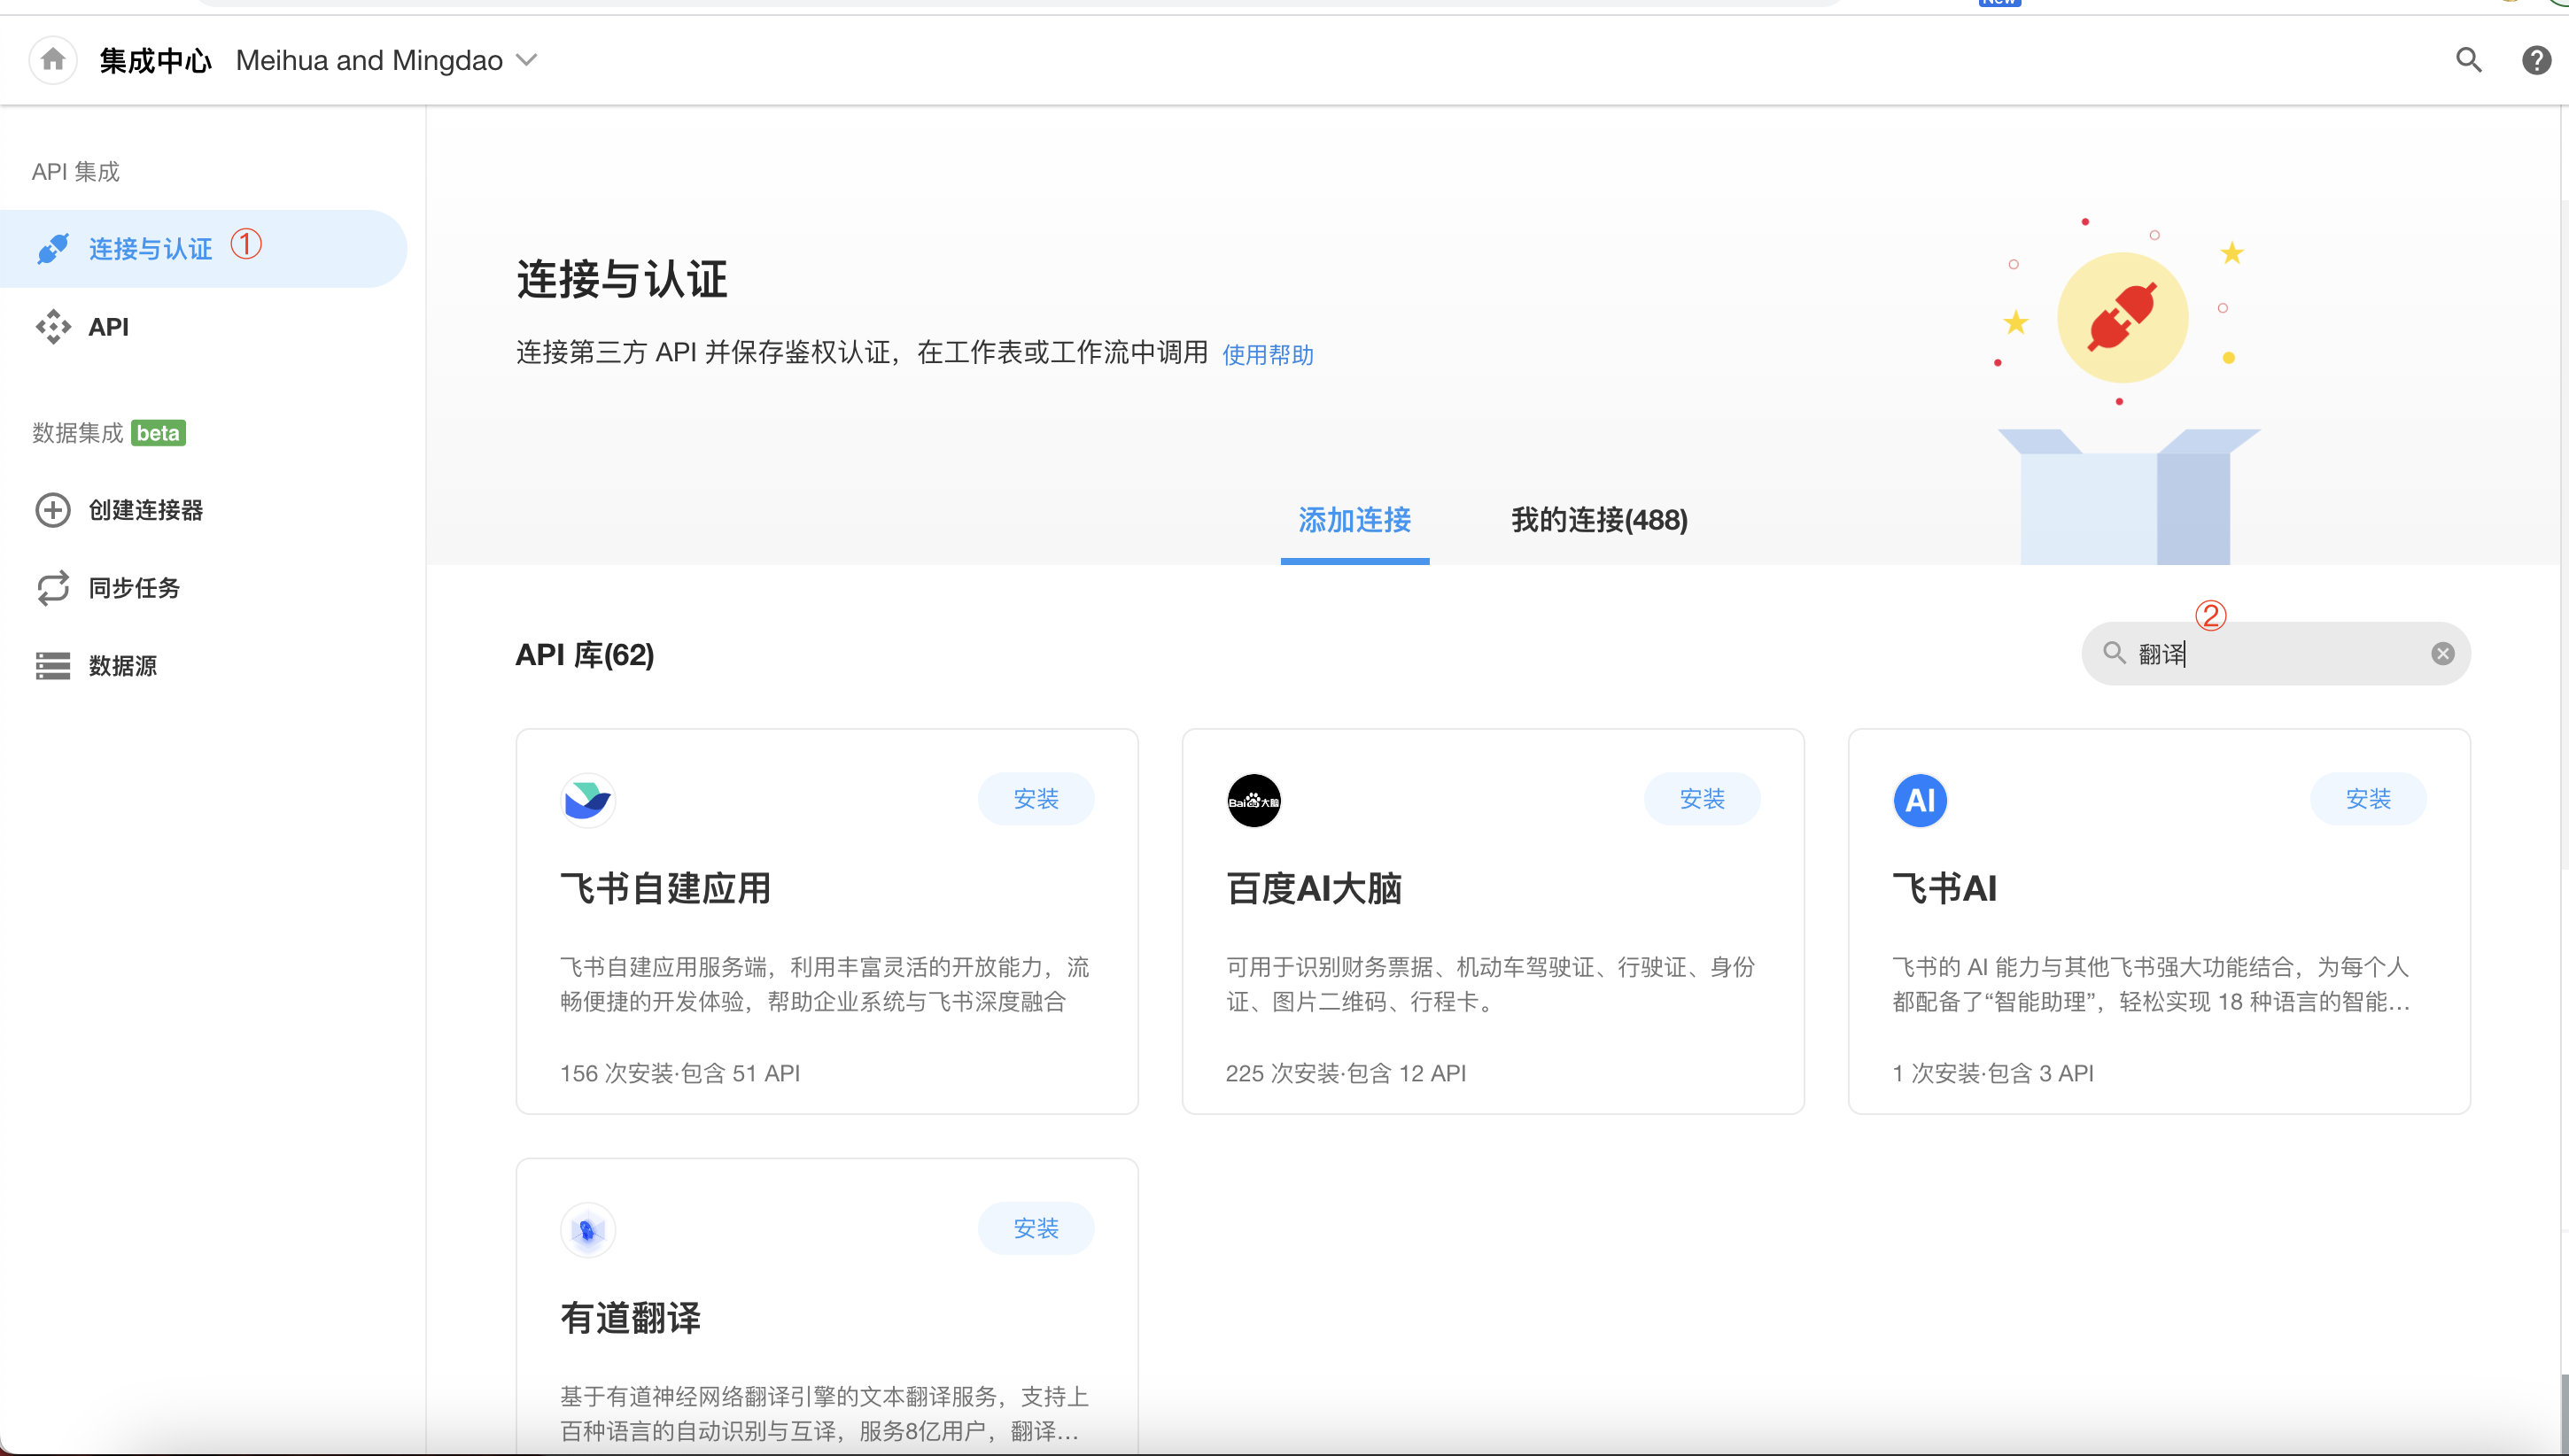Install the 飞书自建应用 connection
Screen dimensions: 2569x1456
click(x=1035, y=799)
